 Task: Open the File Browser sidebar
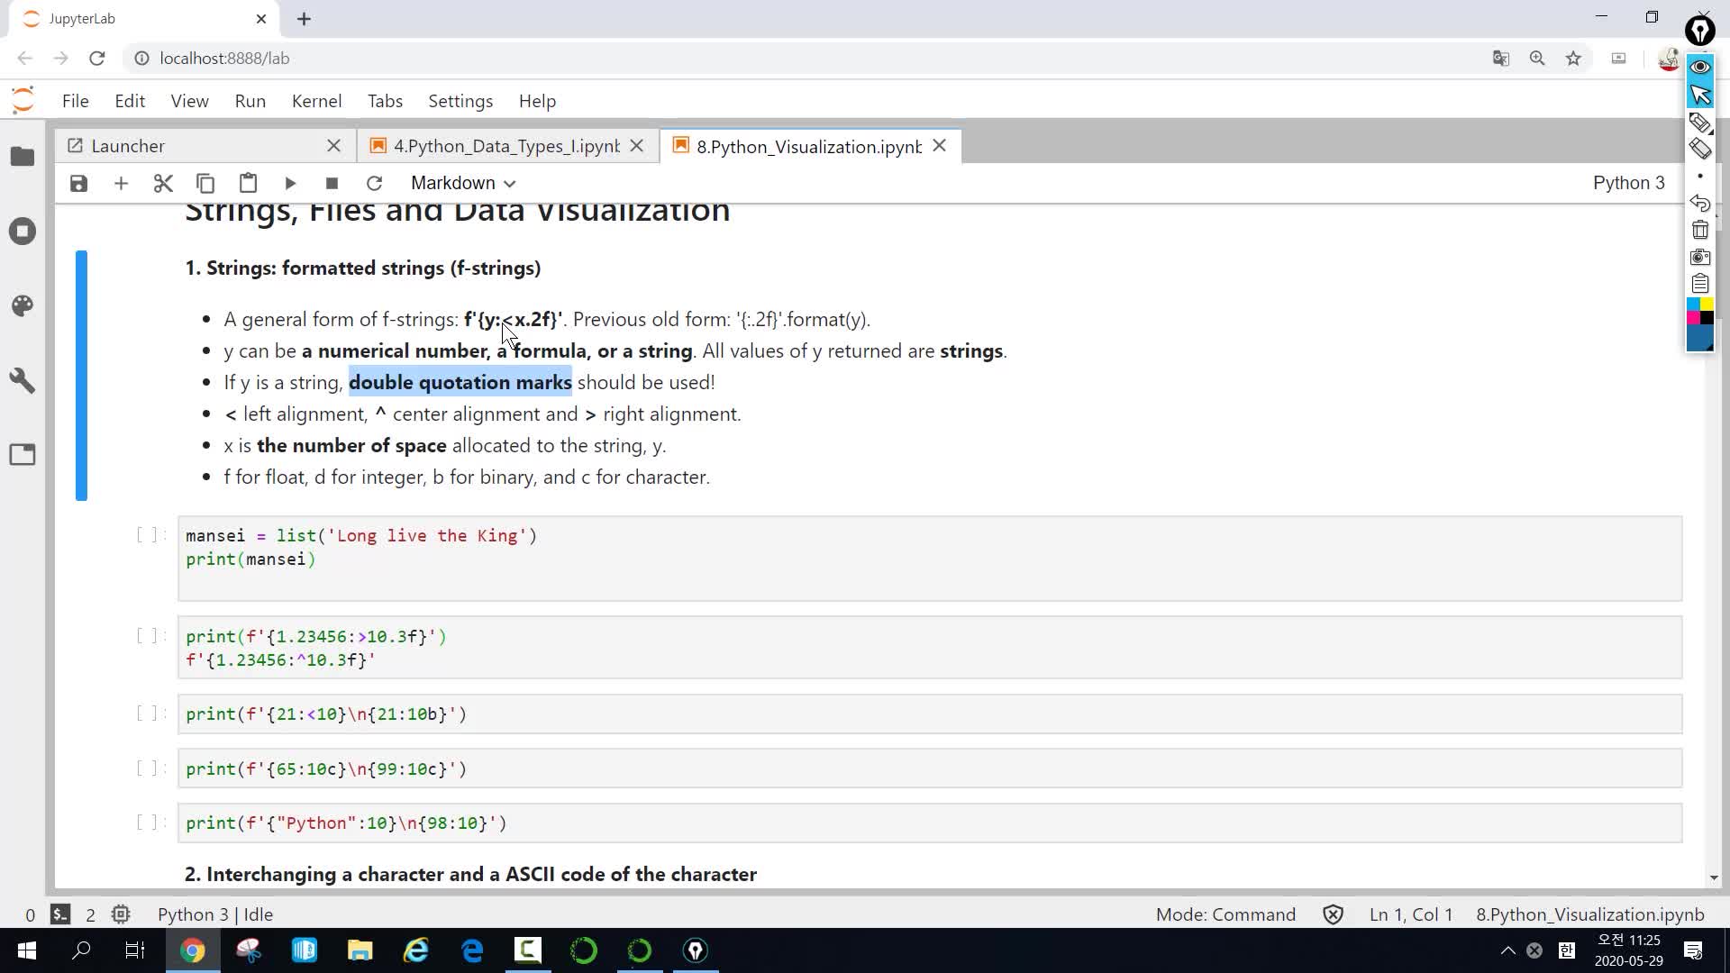(x=23, y=157)
